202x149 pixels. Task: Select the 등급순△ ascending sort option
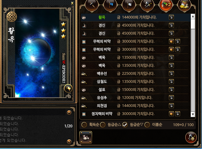pos(103,125)
